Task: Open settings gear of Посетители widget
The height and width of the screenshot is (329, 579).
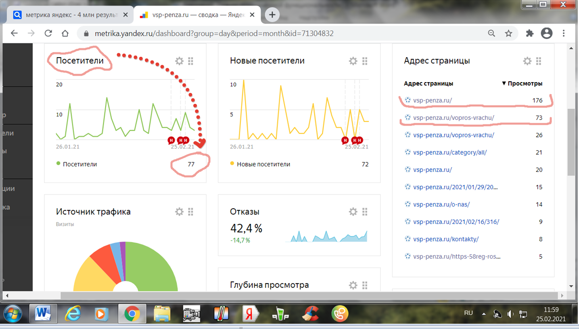Action: (179, 61)
